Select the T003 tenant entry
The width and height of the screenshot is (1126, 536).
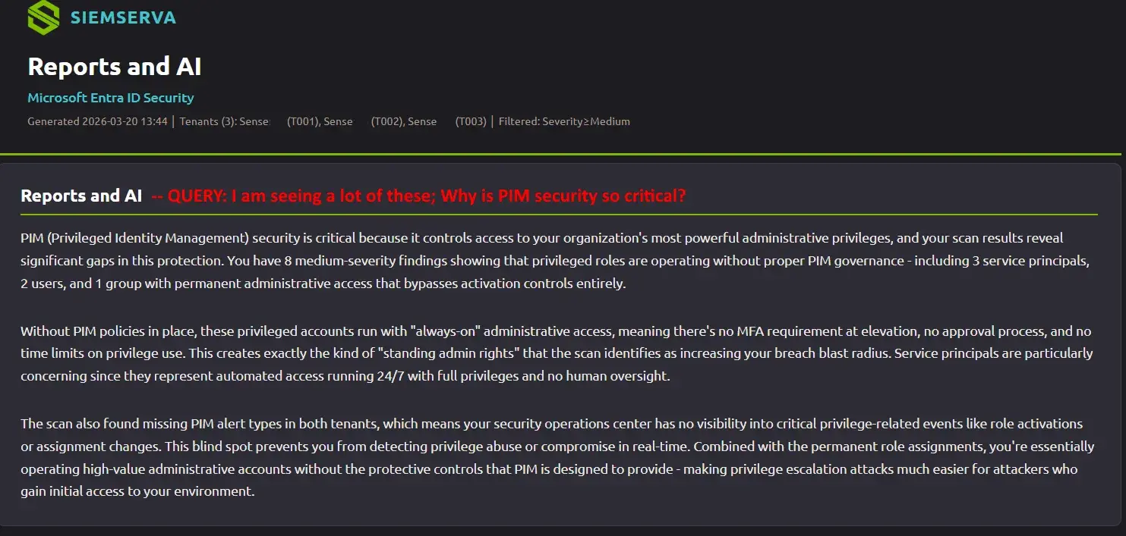[x=470, y=121]
